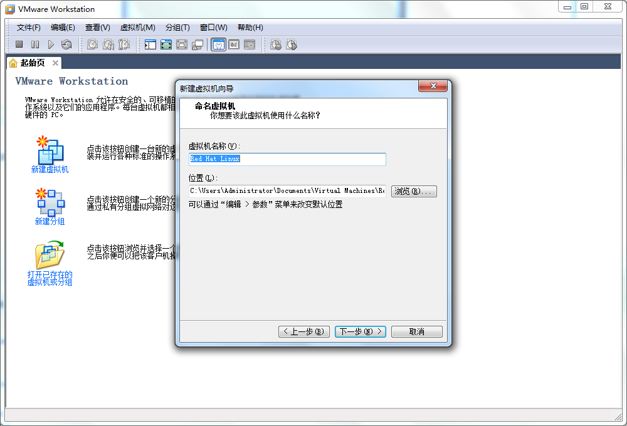The height and width of the screenshot is (426, 627).
Task: Click the 命名虚拟机 heading text
Action: click(x=214, y=106)
